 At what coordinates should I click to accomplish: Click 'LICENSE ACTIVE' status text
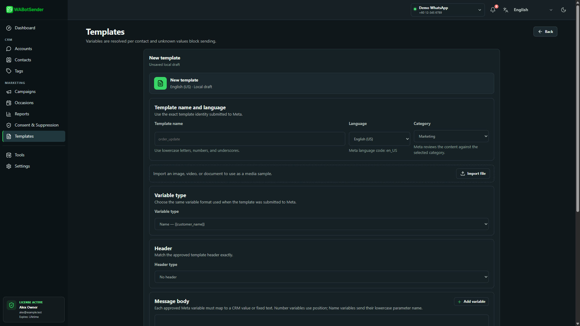pyautogui.click(x=31, y=302)
